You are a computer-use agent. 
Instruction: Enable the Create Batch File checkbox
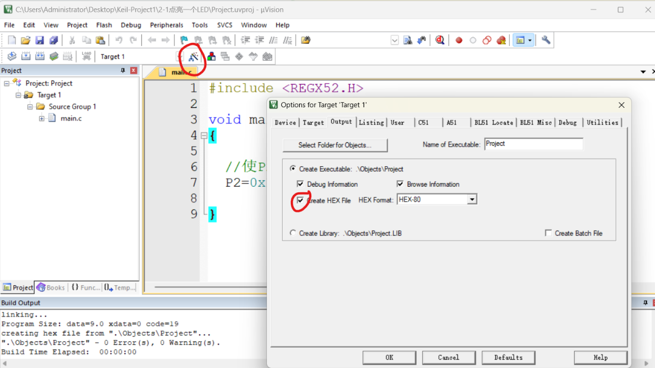click(548, 233)
